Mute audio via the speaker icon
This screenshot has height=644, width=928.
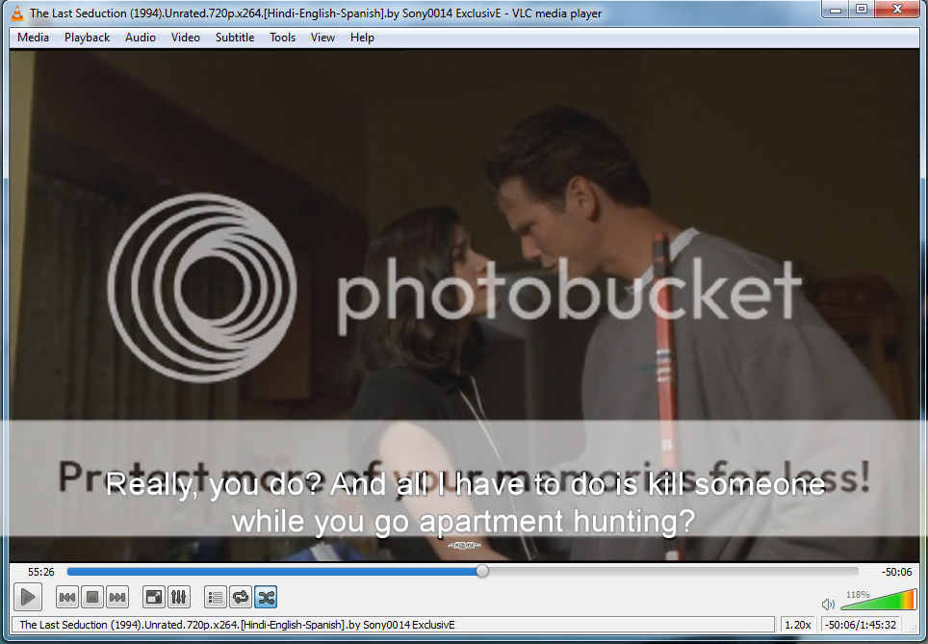(x=828, y=604)
